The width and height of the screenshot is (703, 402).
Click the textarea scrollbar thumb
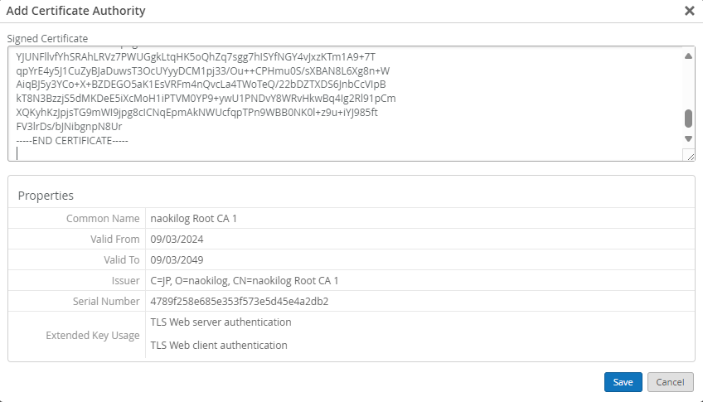click(689, 119)
